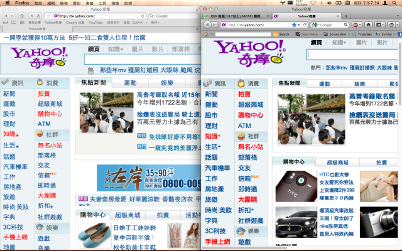
Task: Bookmark the page with Firefox's star icon
Action: pyautogui.click(x=294, y=25)
